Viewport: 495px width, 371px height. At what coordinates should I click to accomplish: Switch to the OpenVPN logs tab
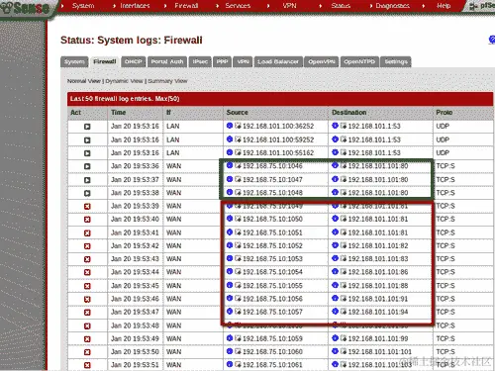[x=322, y=61]
